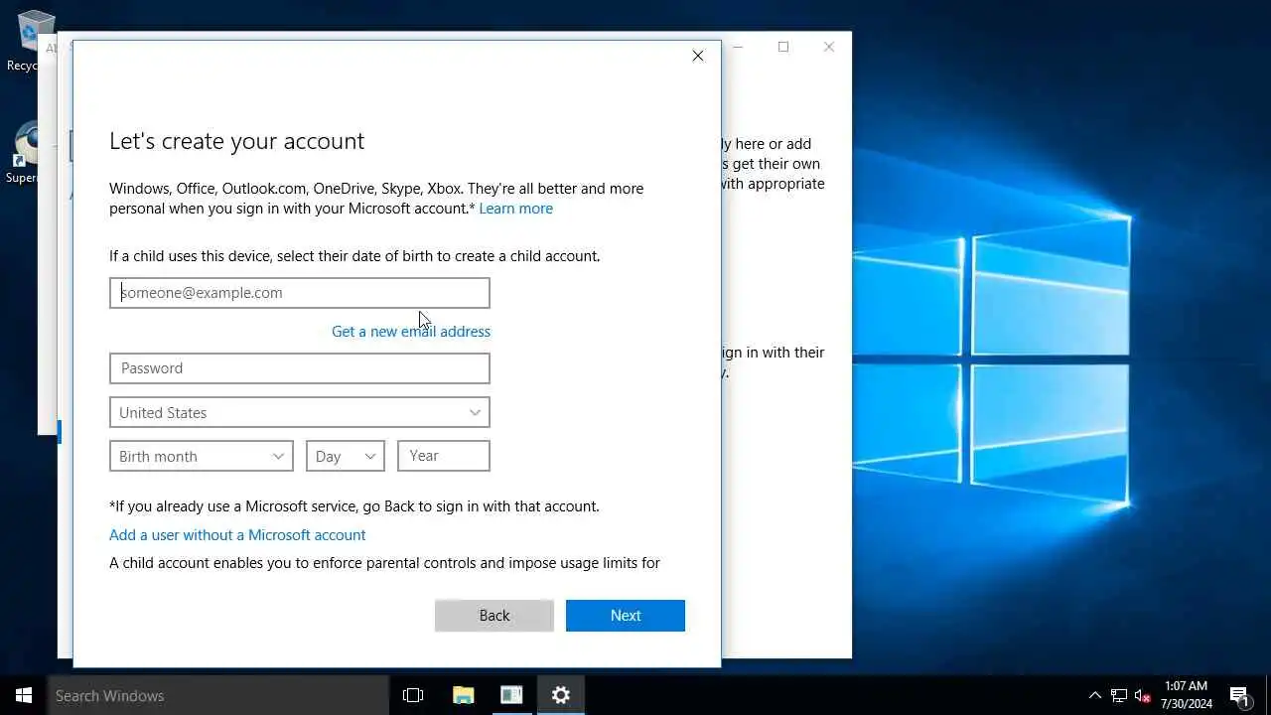Screen dimensions: 1271x715
Task: Open File Explorer from the taskbar
Action: coord(463,695)
